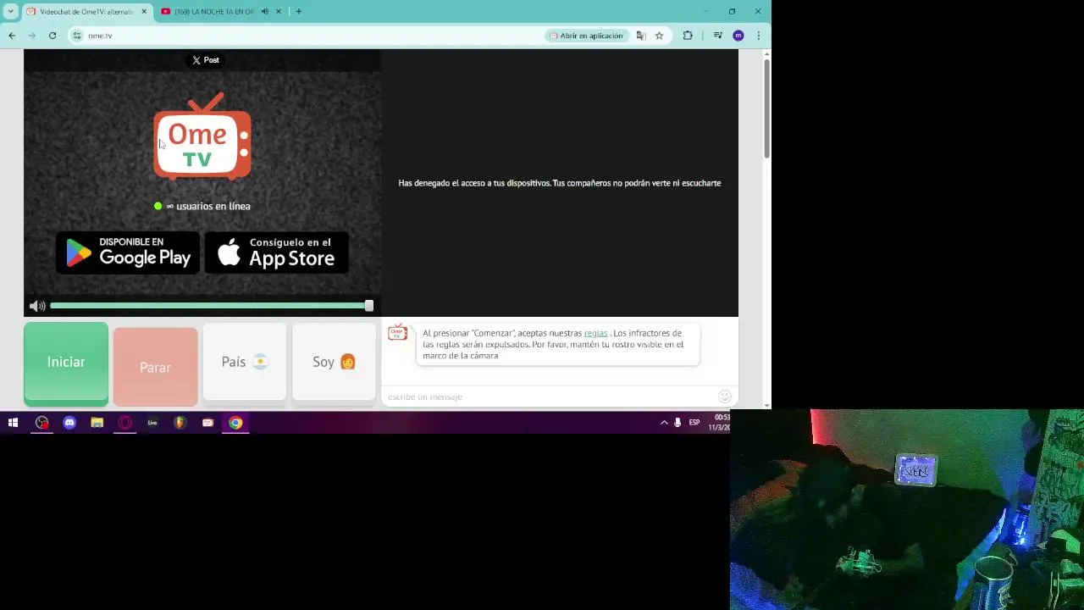Image resolution: width=1084 pixels, height=610 pixels.
Task: Open a new browser tab
Action: point(298,12)
